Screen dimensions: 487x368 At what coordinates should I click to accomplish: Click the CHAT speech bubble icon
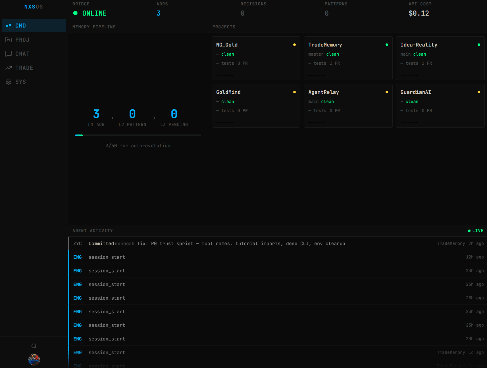[x=9, y=54]
